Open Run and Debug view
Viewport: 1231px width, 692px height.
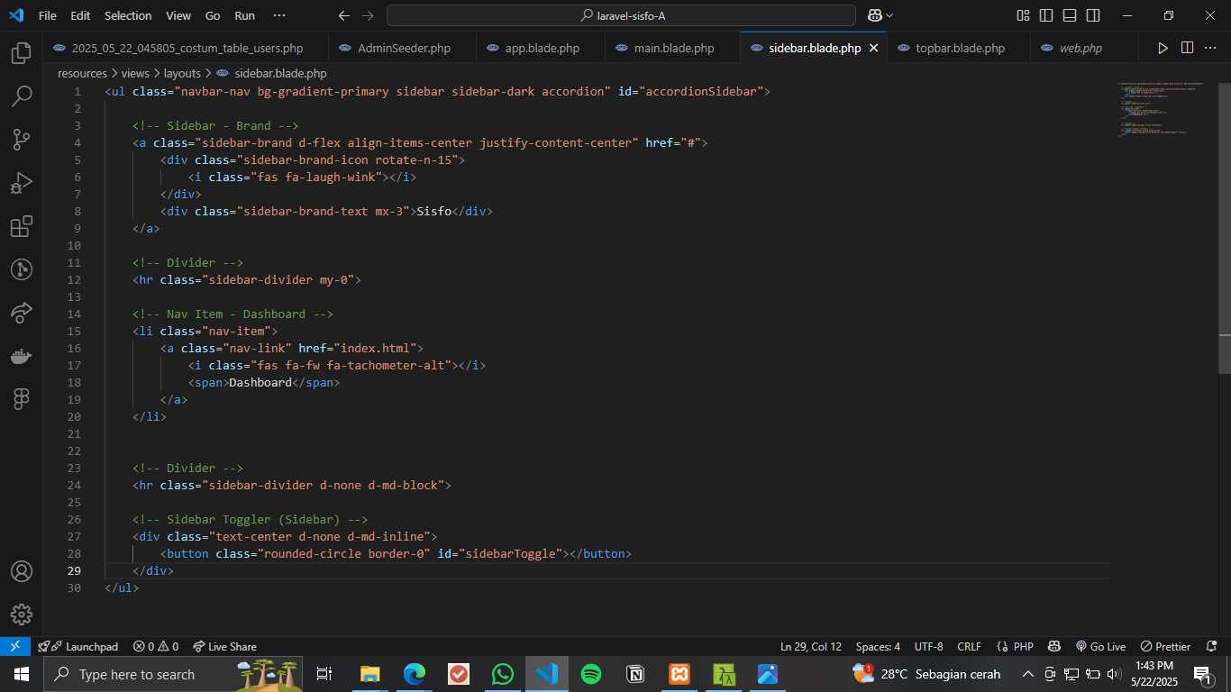tap(22, 183)
